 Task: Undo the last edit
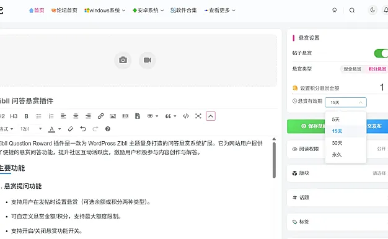(x=83, y=129)
